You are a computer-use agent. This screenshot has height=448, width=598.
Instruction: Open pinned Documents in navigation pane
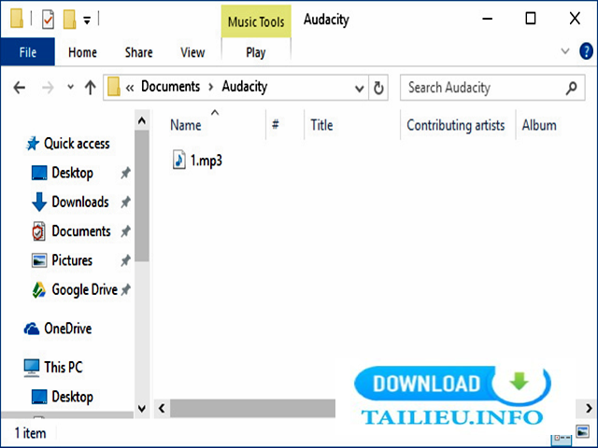tap(81, 231)
